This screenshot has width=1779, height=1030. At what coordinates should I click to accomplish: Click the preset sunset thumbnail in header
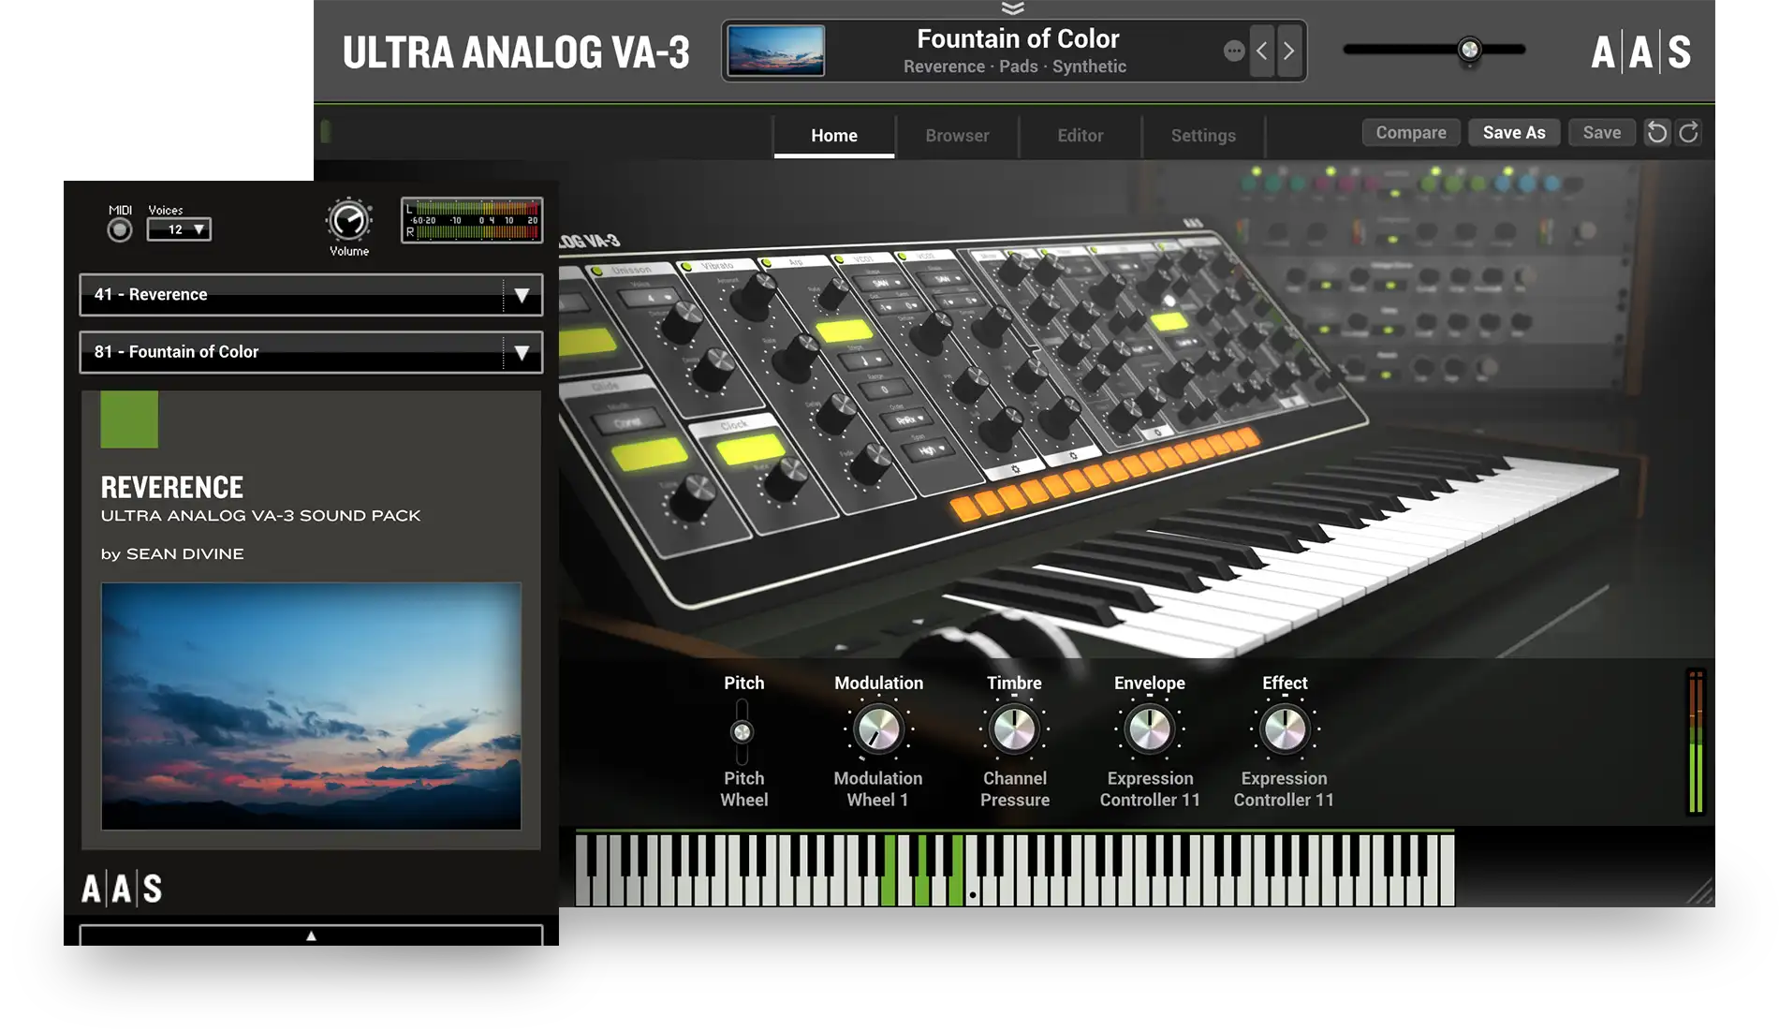[x=776, y=51]
